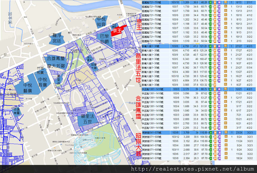
Task: Select highlighted 經國路721~750號 103/10 header row
Action: click(x=199, y=2)
